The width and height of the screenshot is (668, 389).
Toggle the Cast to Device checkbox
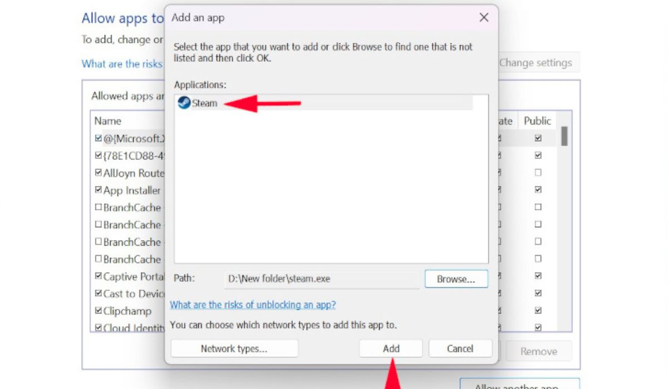[x=99, y=293]
